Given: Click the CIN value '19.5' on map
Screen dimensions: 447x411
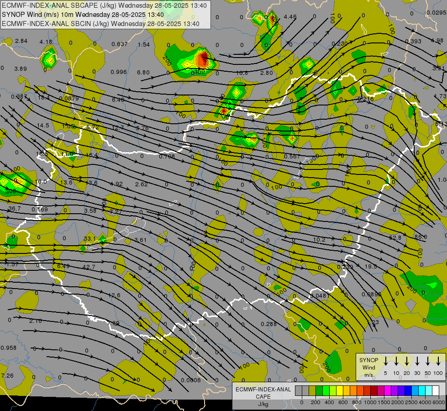Looking at the screenshot, I should coord(371,266).
